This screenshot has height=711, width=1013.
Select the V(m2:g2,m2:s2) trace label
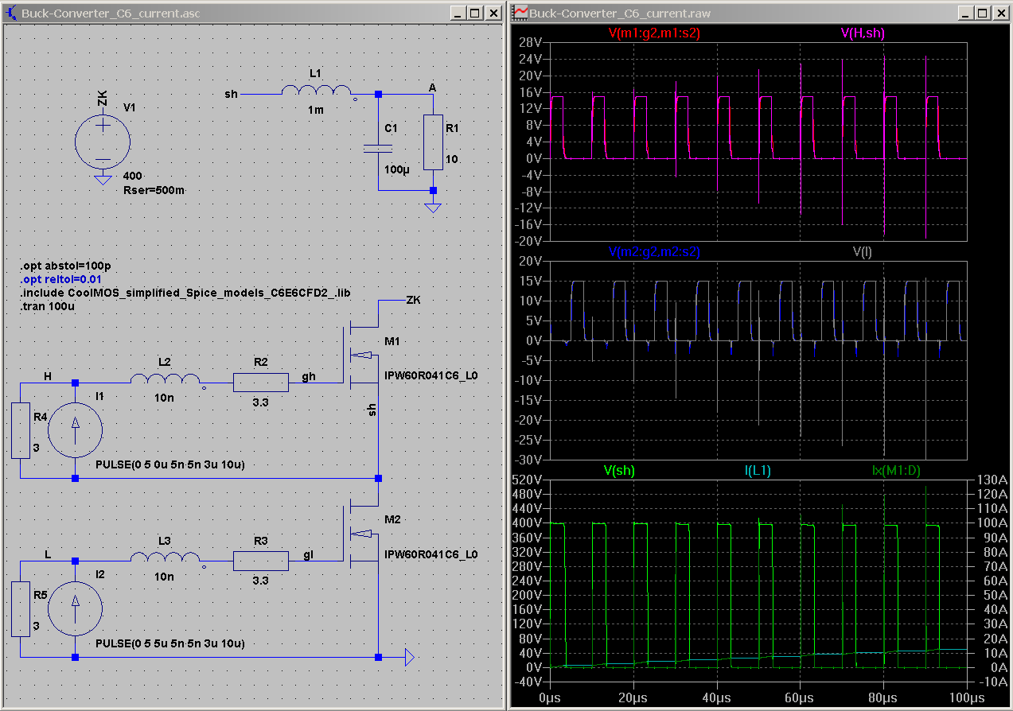pyautogui.click(x=654, y=251)
